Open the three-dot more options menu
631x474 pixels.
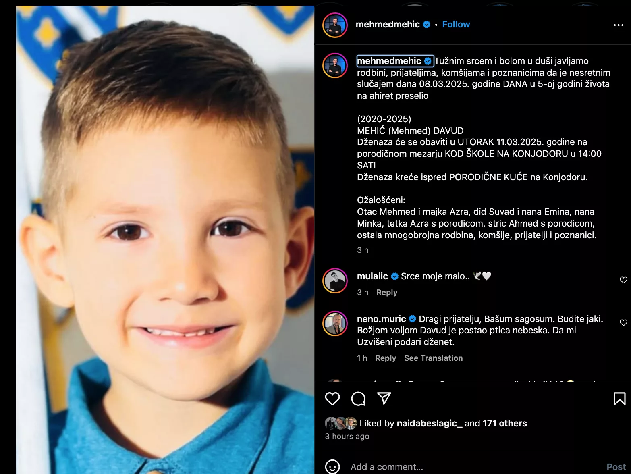618,25
